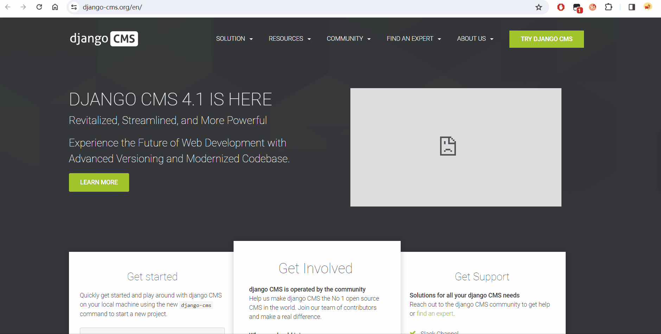The width and height of the screenshot is (661, 334).
Task: Expand the SOLUTION dropdown arrow
Action: tap(251, 39)
